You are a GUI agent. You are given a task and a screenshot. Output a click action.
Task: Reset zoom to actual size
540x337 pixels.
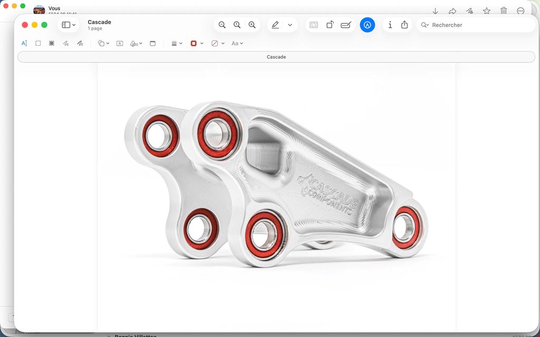click(x=237, y=25)
